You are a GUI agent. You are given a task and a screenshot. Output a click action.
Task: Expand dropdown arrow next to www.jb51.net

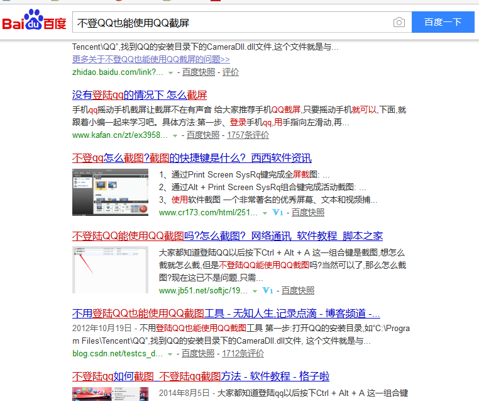[255, 291]
